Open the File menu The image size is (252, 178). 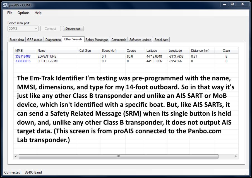pyautogui.click(x=10, y=13)
